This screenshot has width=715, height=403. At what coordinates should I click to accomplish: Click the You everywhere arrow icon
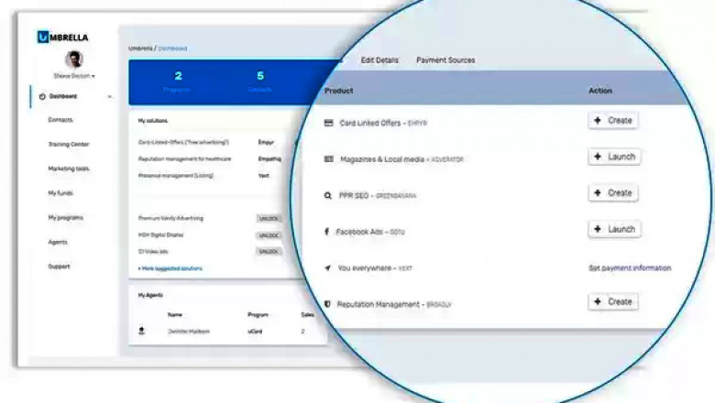pos(328,267)
